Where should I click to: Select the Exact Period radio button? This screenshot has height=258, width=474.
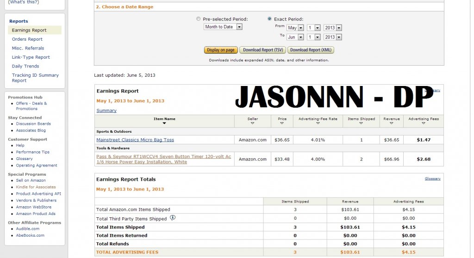point(270,19)
